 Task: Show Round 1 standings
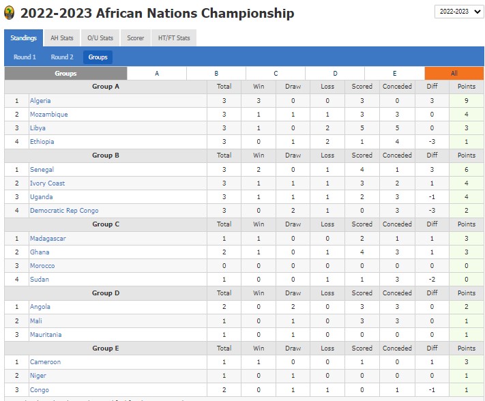tap(25, 57)
